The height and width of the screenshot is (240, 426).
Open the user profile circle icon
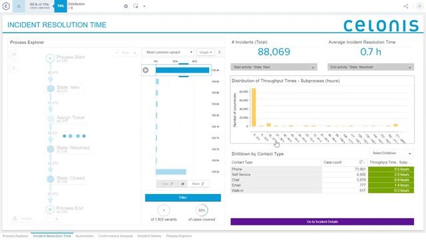click(x=419, y=6)
